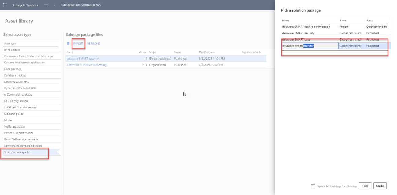
Task: Open the BMC-BENELUX (YOUBUILD NV) project breadcrumb
Action: [x=81, y=5]
